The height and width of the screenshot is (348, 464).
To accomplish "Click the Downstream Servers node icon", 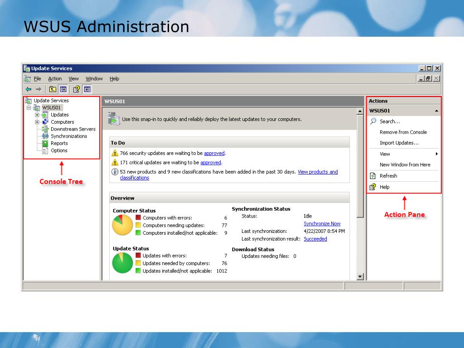I will coord(45,129).
